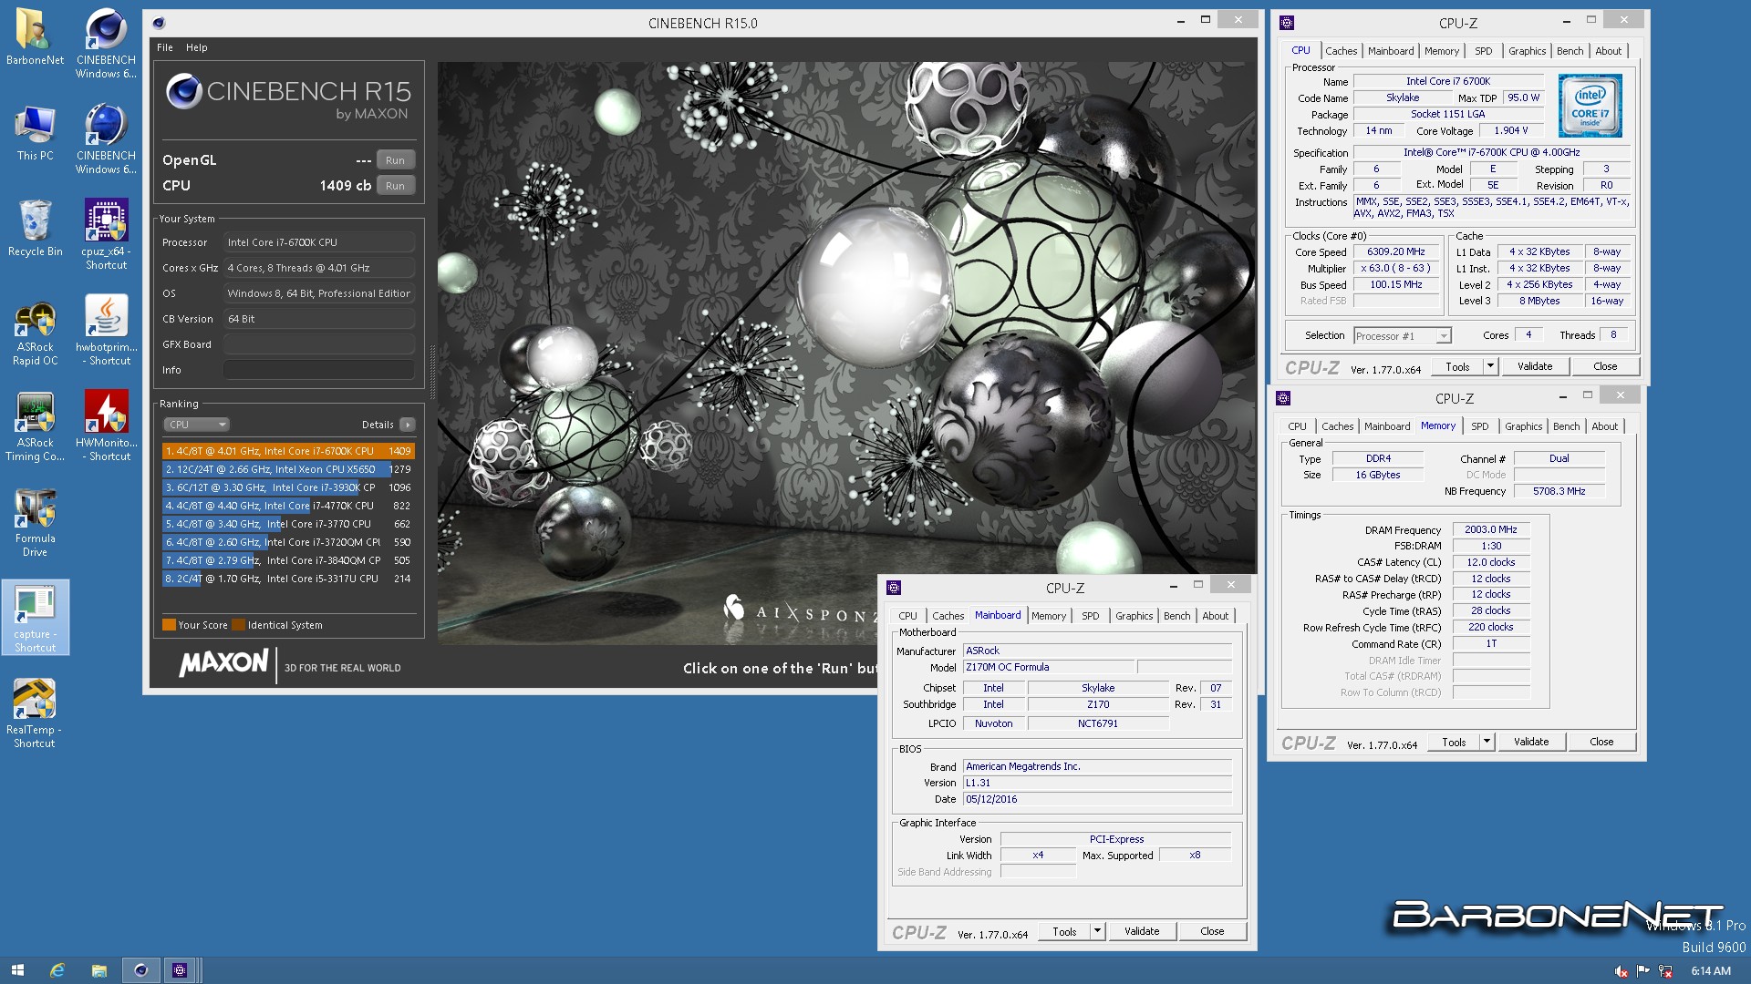Open the HWMonitor shortcut icon
Image resolution: width=1751 pixels, height=984 pixels.
click(106, 425)
